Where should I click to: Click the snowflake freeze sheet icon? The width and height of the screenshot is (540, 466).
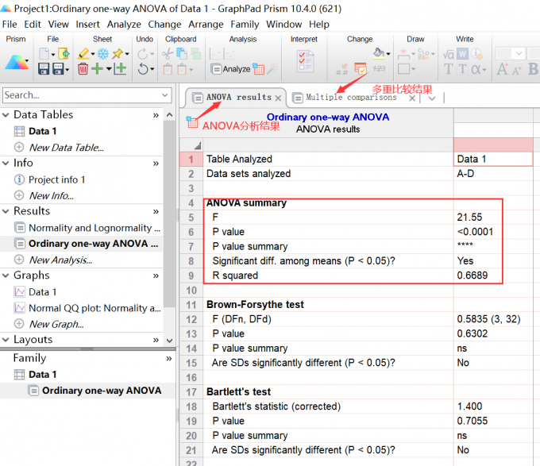(102, 54)
